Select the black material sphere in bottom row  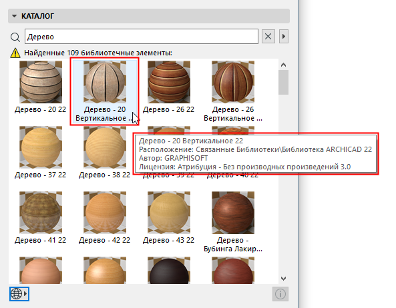[169, 270]
